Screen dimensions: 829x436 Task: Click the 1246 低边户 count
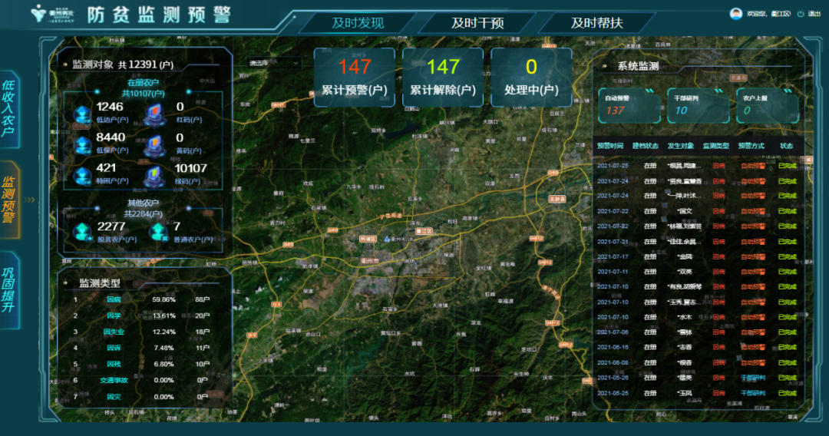(x=110, y=107)
